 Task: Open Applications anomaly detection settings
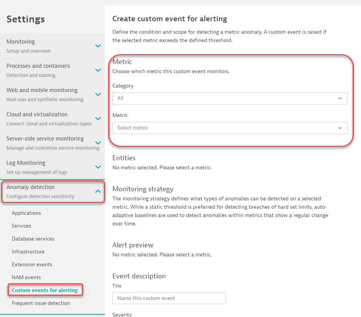[x=26, y=213]
